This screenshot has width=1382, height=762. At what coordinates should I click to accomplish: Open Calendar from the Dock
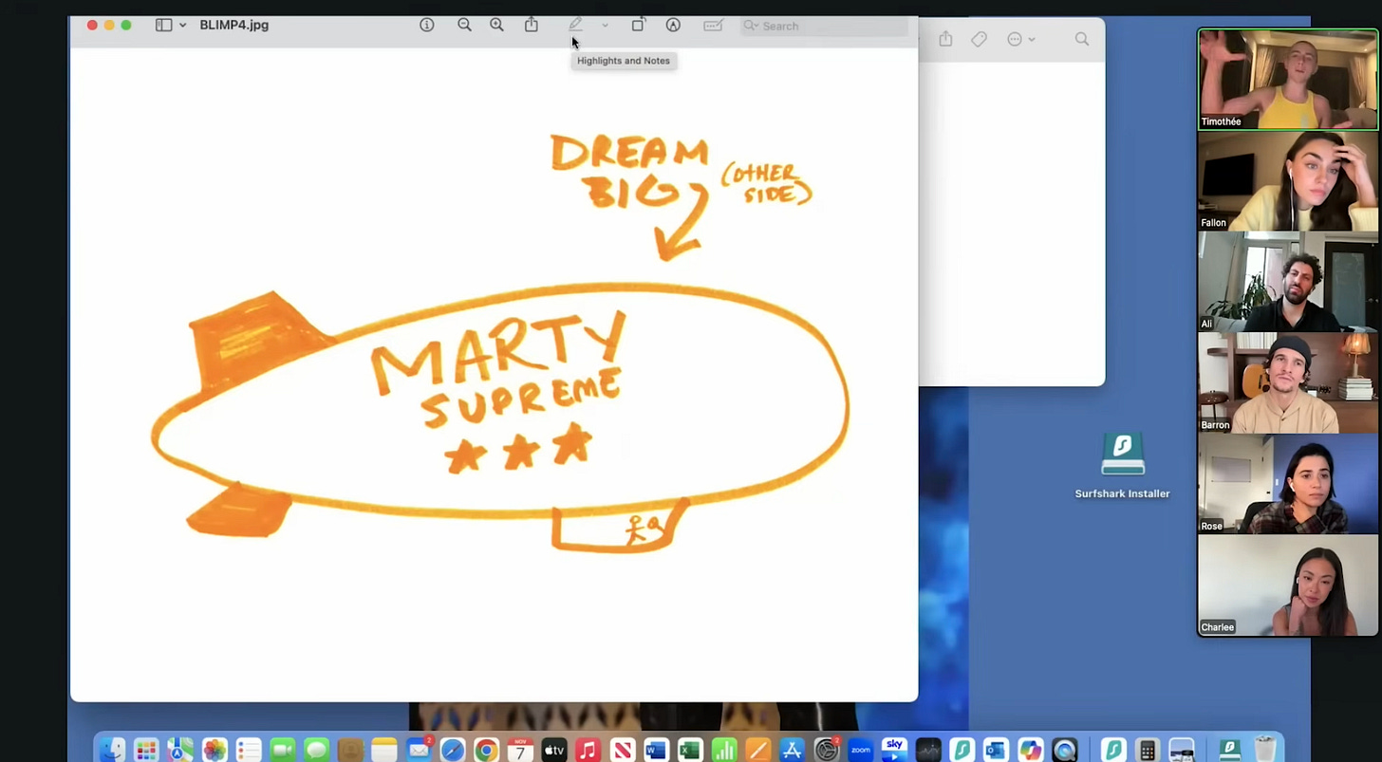pos(520,750)
